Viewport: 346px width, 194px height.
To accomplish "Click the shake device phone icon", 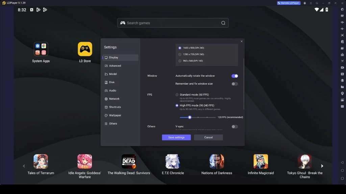I will (342, 80).
